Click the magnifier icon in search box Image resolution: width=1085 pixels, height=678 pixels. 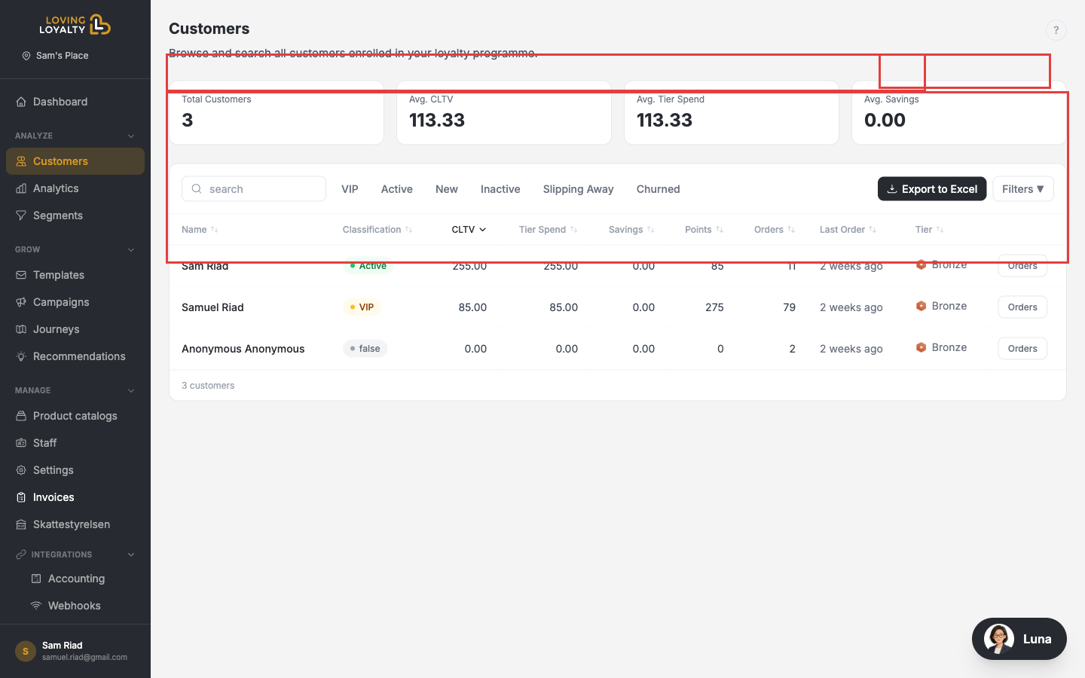tap(197, 189)
